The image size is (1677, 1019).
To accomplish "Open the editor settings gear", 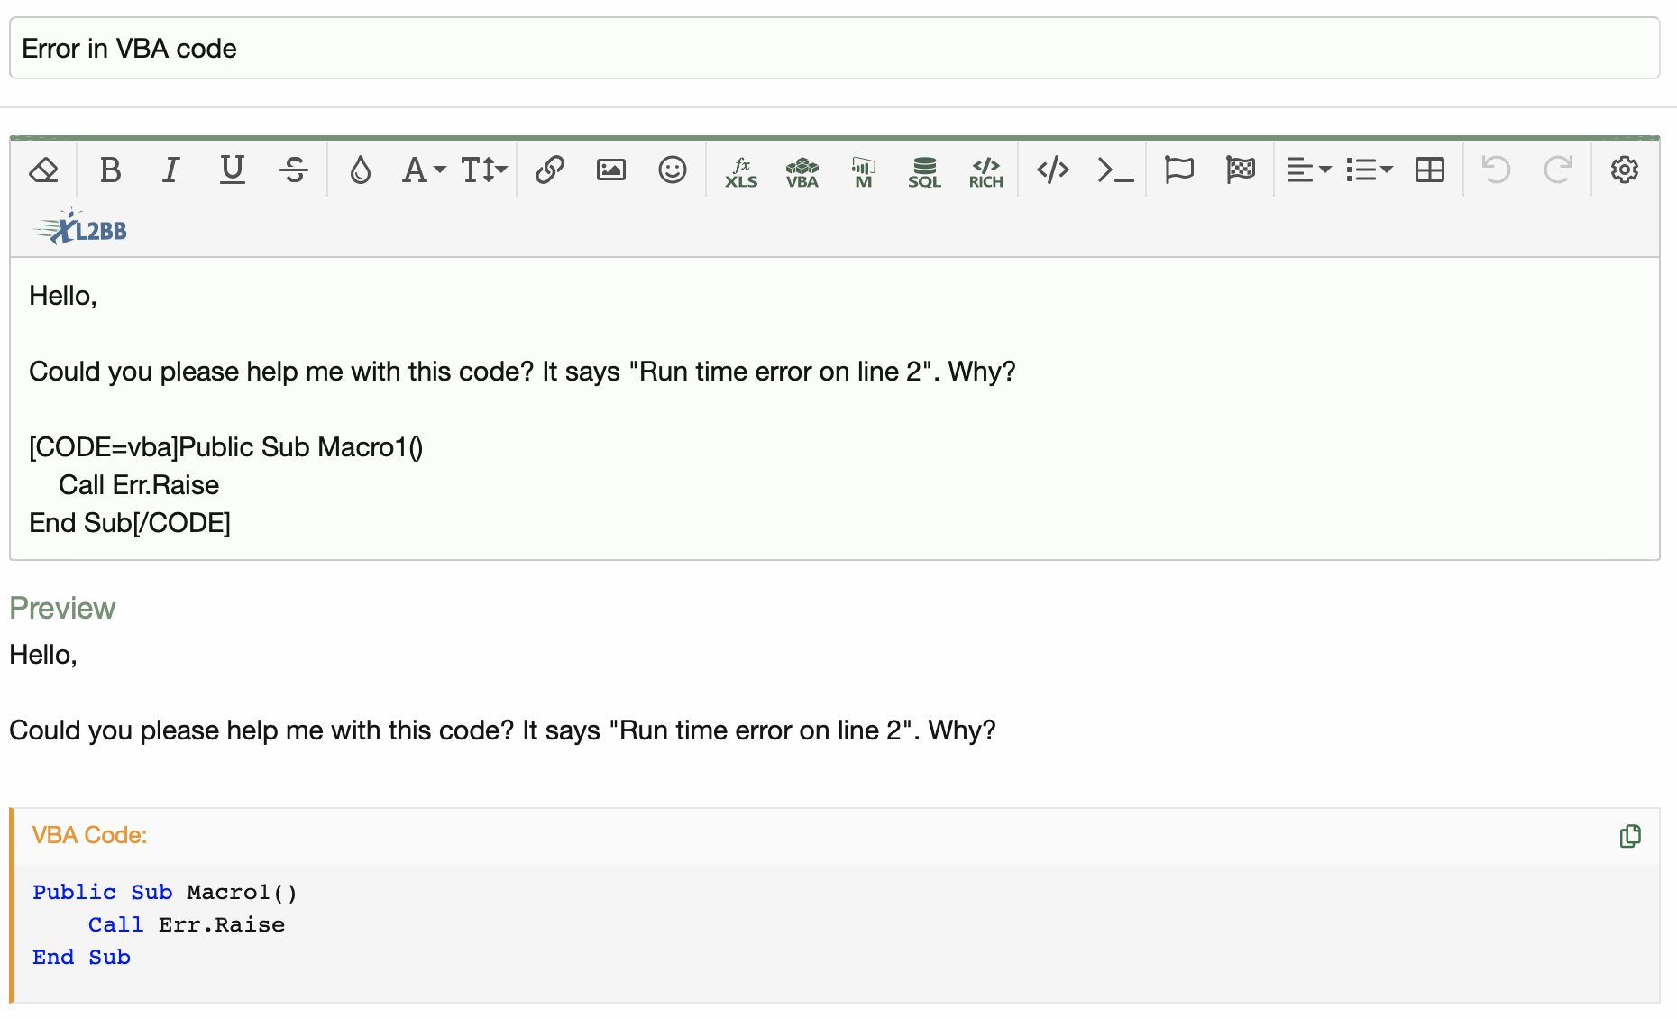I will (1625, 170).
